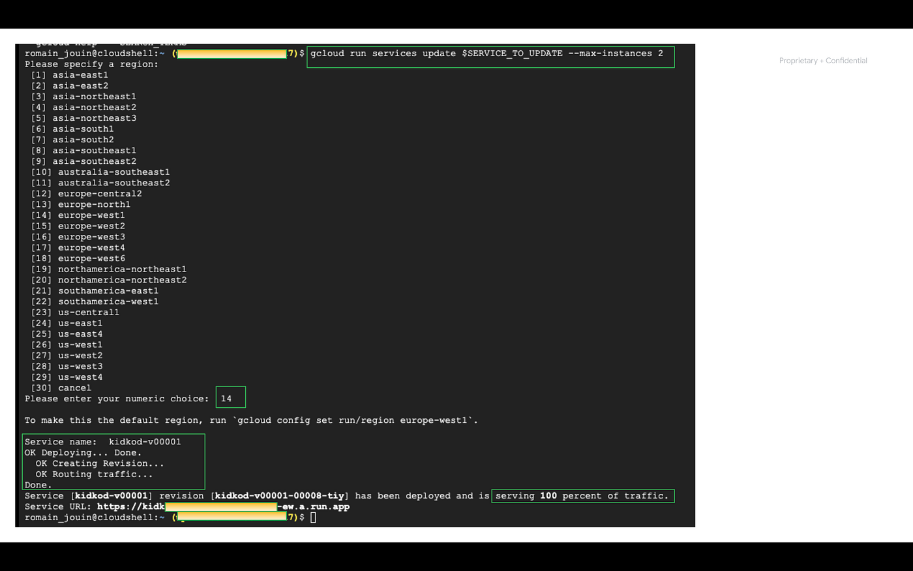The image size is (913, 571).
Task: Click the southamerica-west1 line
Action: 95,301
